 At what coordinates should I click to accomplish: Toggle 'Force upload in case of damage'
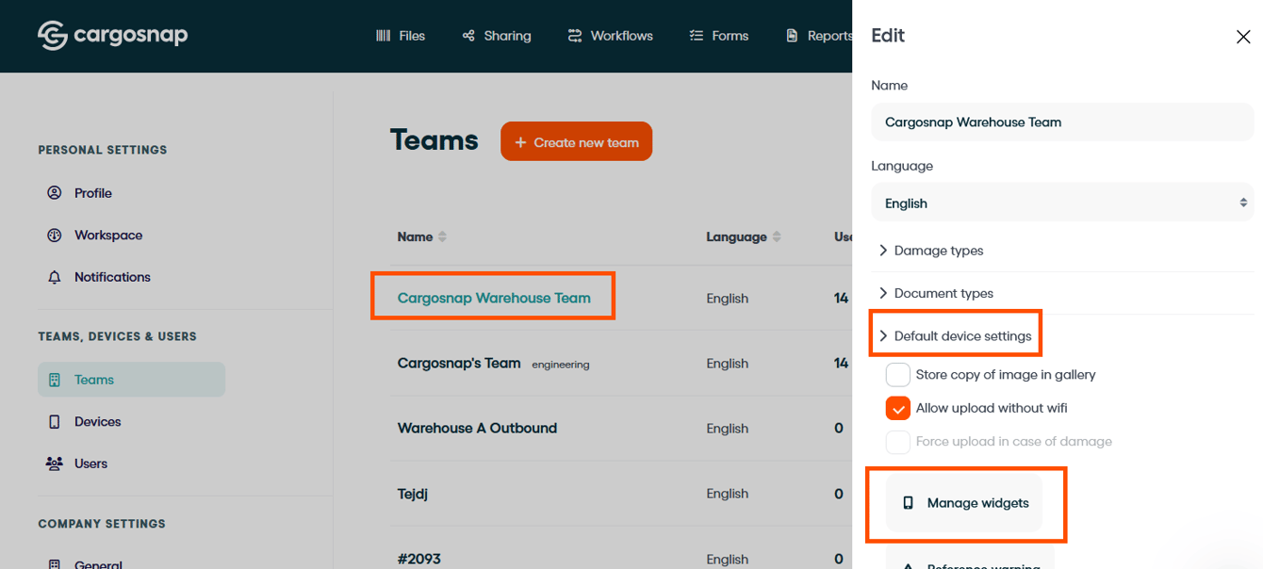pyautogui.click(x=897, y=440)
